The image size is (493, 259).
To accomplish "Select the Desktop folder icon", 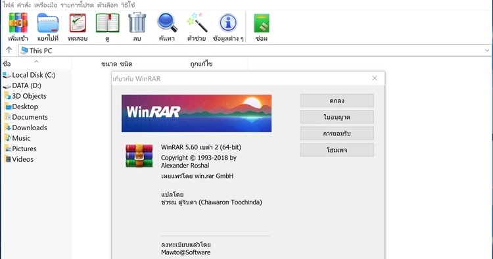I will 7,106.
